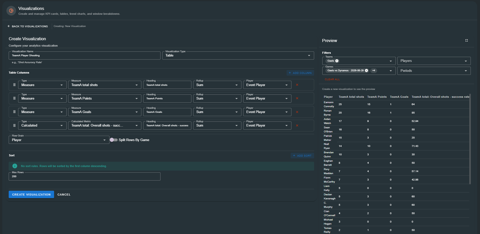Click the success rate preview column header
This screenshot has width=480, height=234.
[440, 97]
